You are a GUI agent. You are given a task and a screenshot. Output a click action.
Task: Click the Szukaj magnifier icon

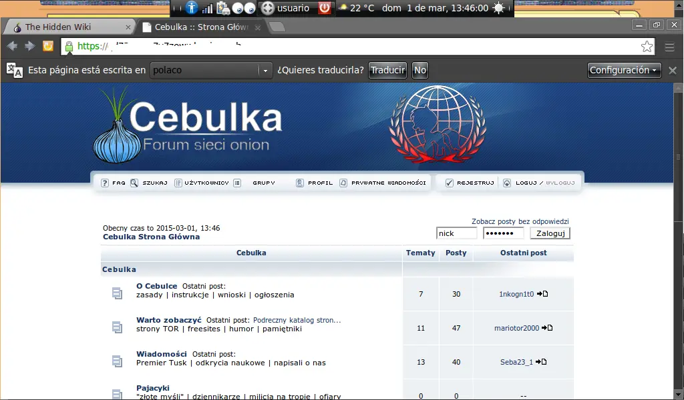click(x=134, y=183)
